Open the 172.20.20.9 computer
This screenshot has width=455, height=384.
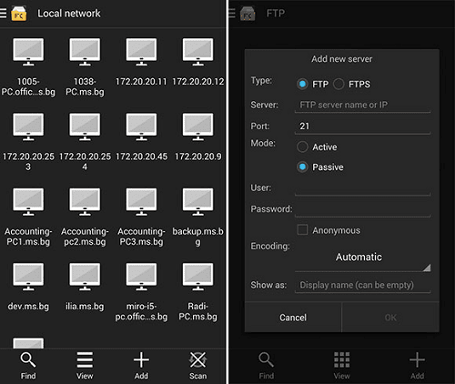point(197,137)
